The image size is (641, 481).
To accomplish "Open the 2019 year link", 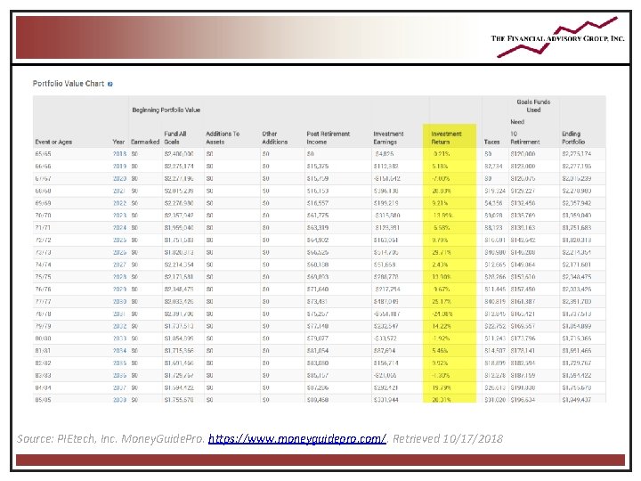I will (x=119, y=167).
